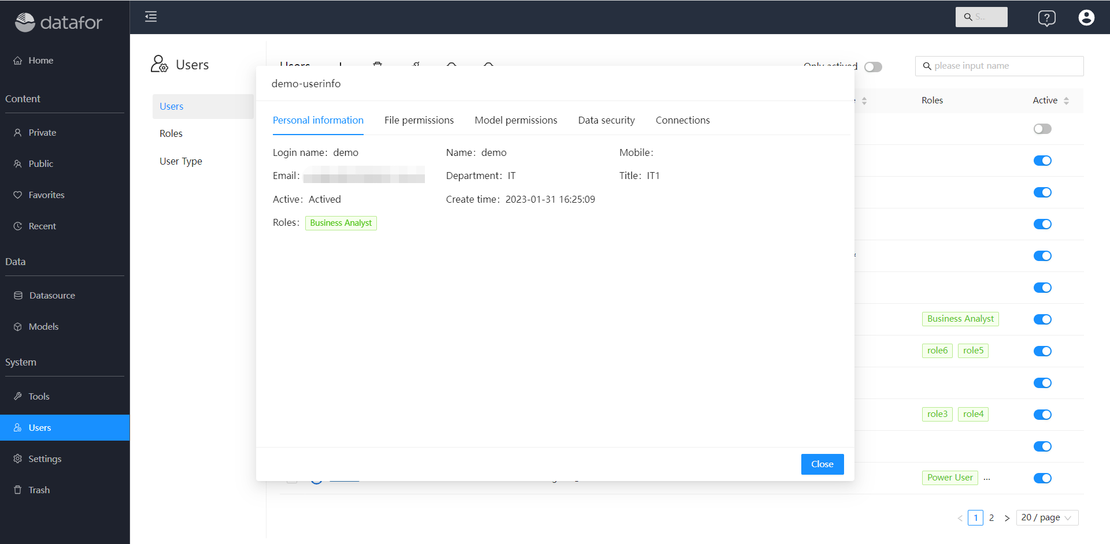Screen dimensions: 1110x544
Task: Click the role6 tag
Action: [x=937, y=351]
